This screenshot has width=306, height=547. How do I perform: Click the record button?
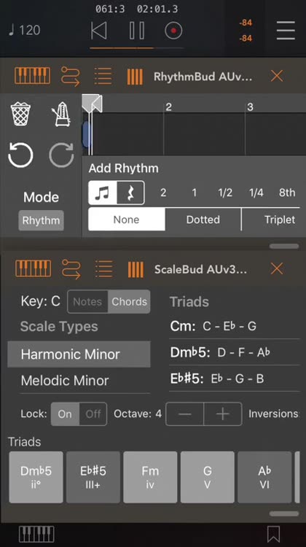pos(173,31)
